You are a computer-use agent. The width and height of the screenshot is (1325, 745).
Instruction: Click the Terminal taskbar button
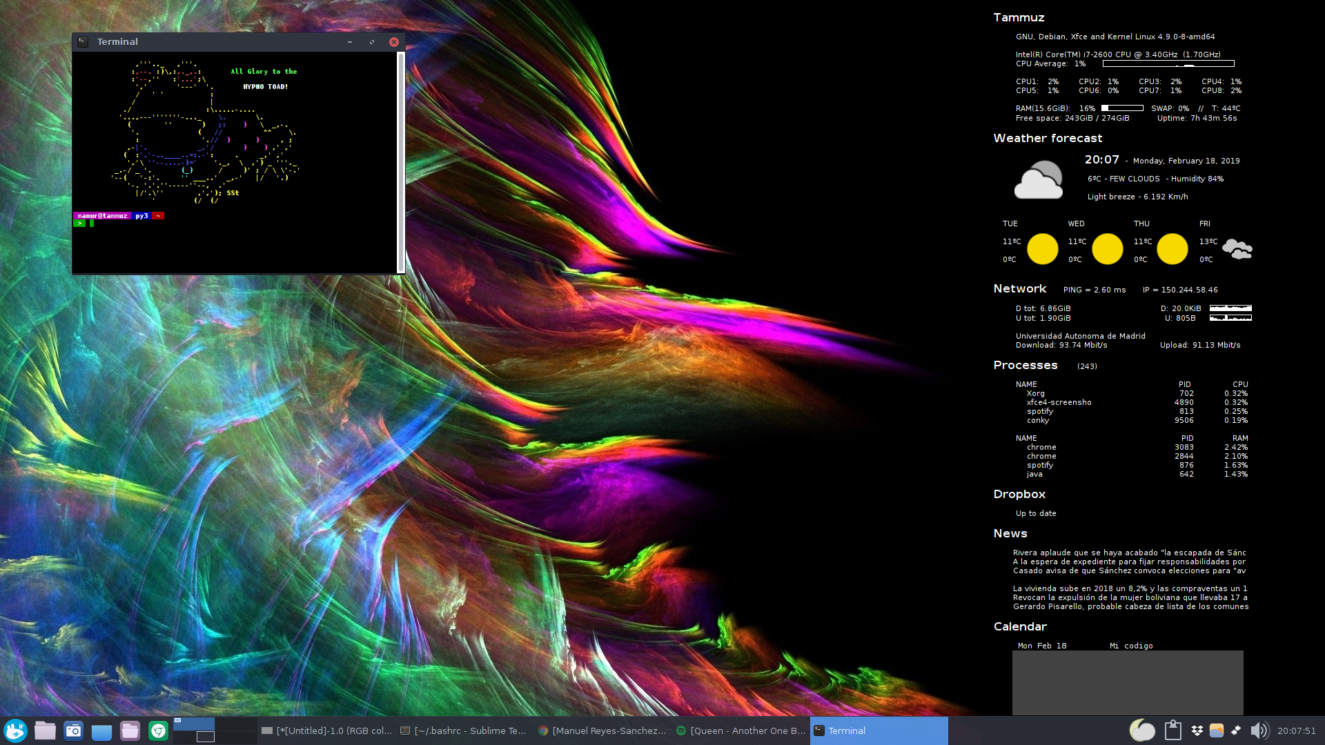878,731
